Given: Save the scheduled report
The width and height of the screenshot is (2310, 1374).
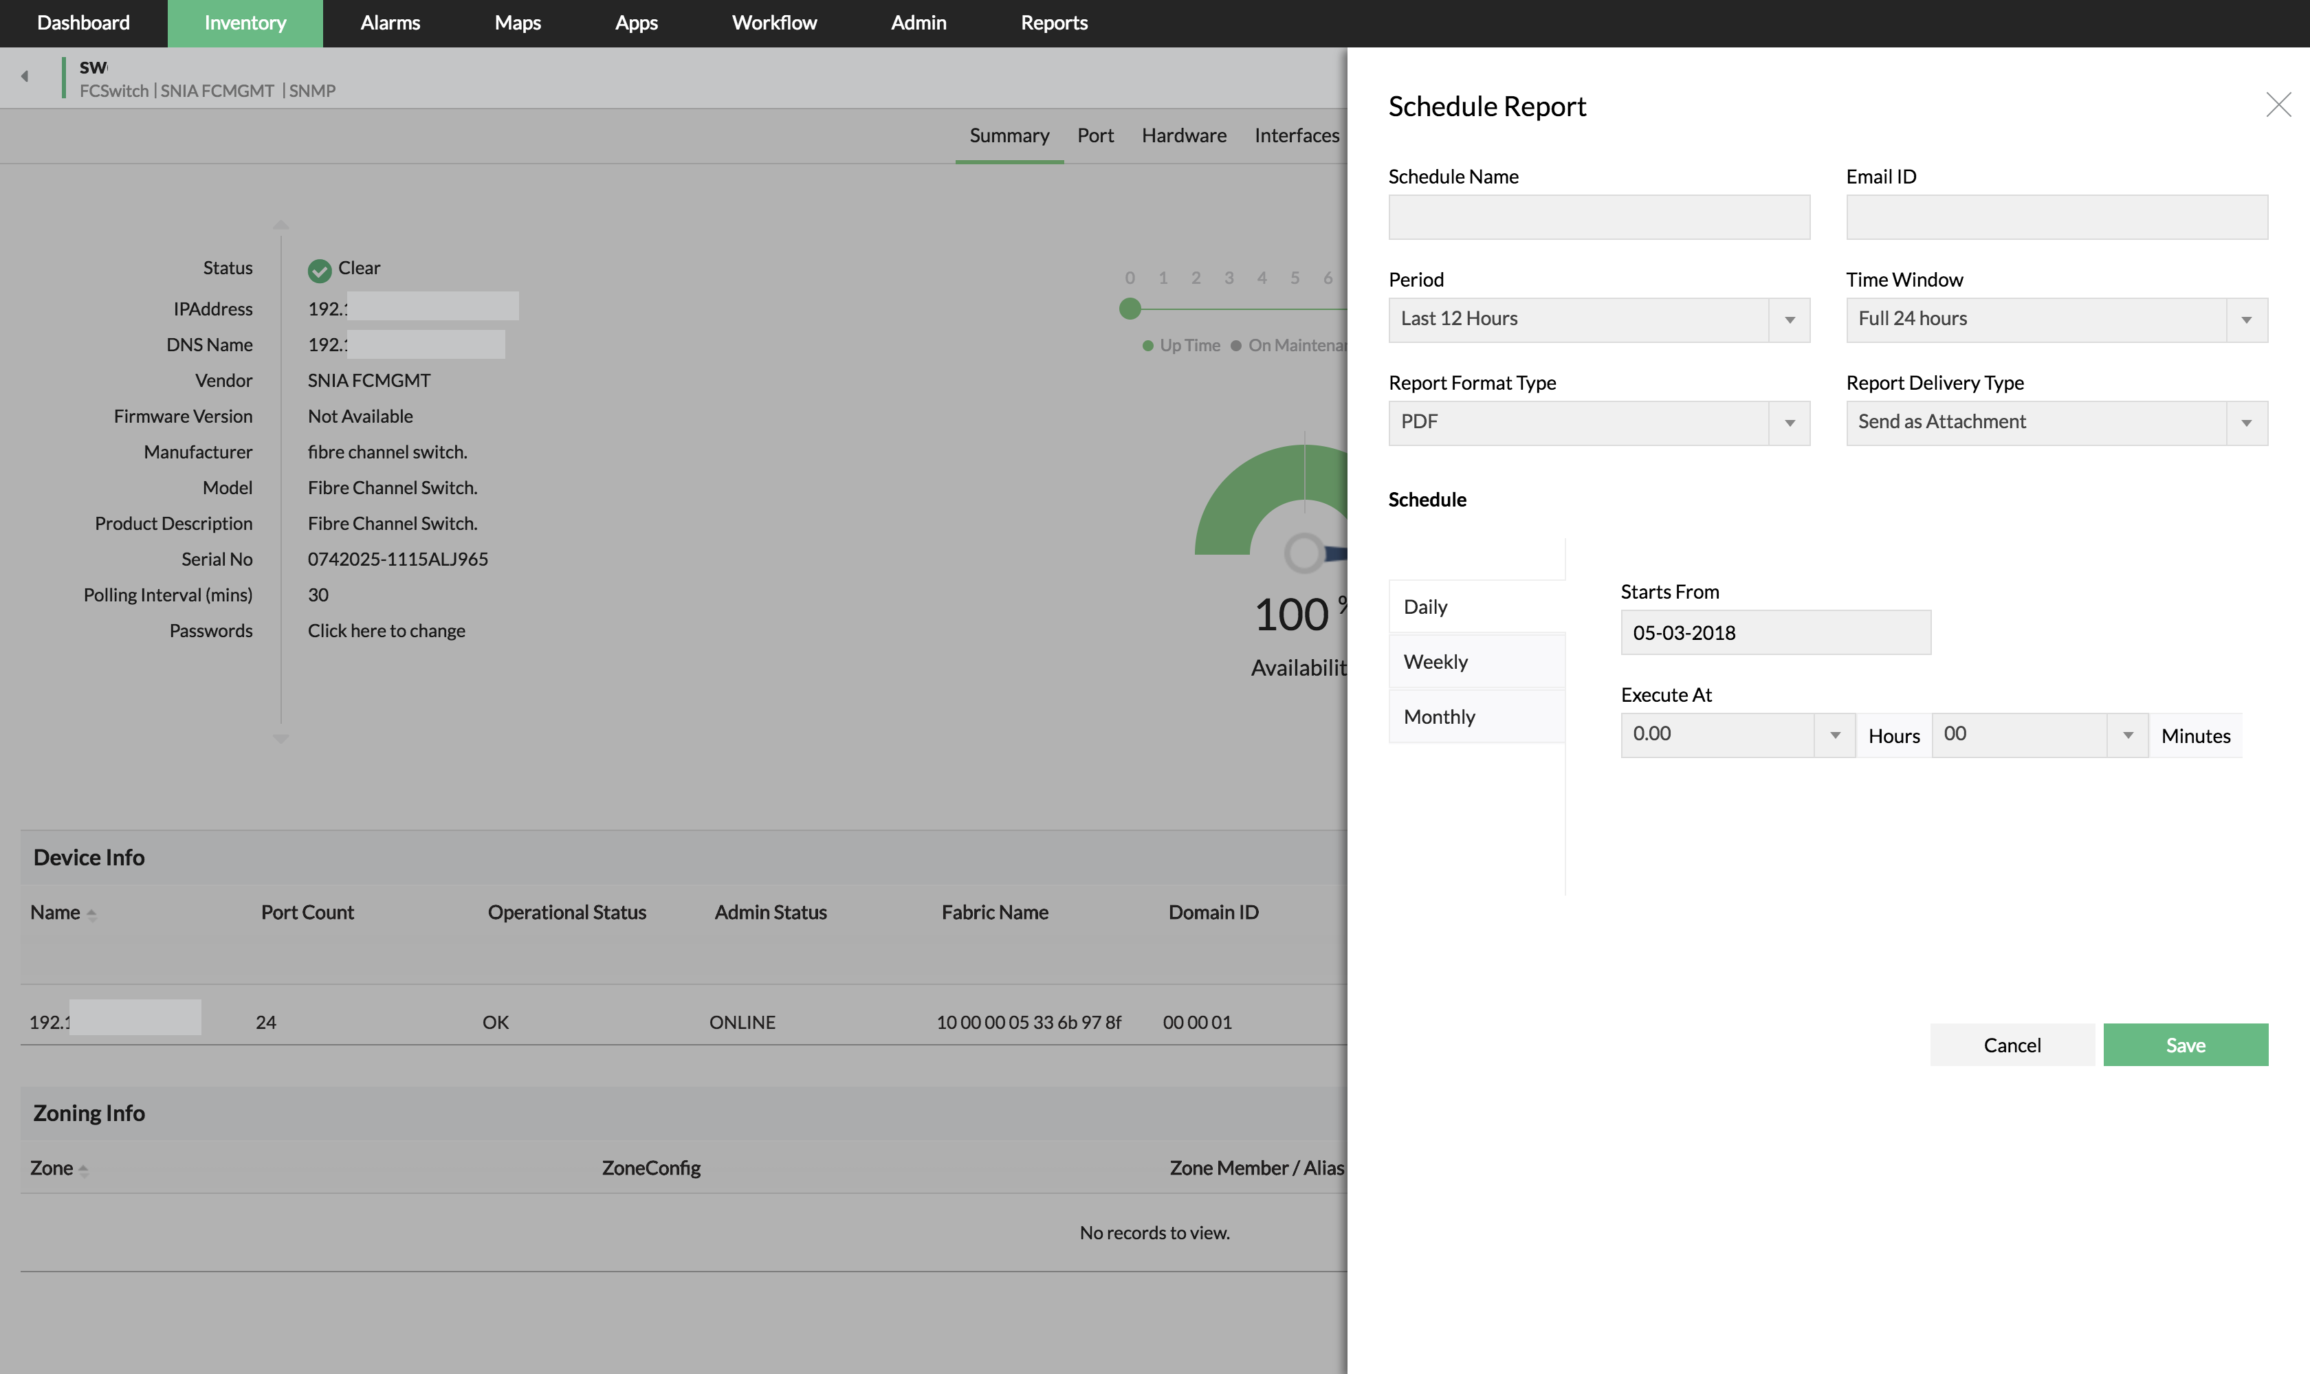Looking at the screenshot, I should pyautogui.click(x=2184, y=1044).
